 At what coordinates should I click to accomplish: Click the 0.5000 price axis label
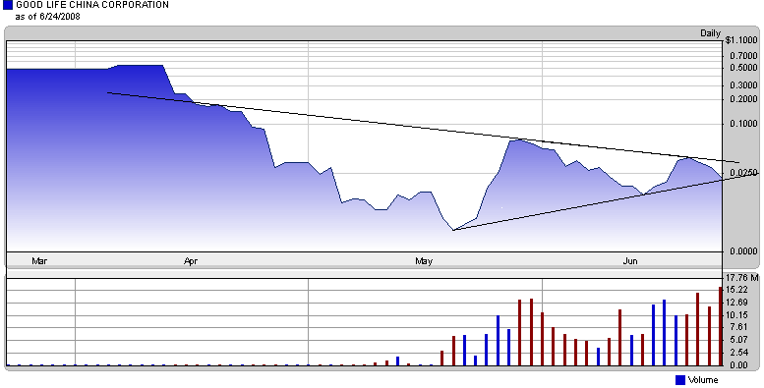(x=744, y=68)
